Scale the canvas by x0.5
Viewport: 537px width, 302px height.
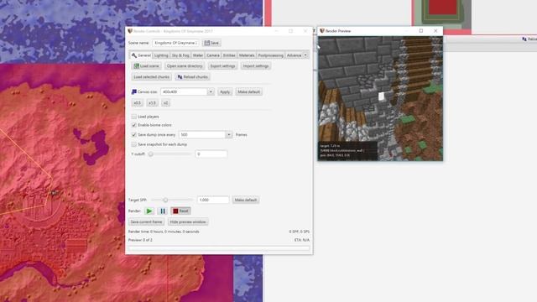pyautogui.click(x=137, y=102)
